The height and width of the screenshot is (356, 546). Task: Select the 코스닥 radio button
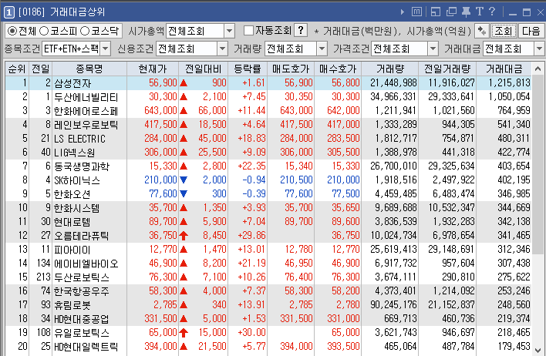pos(85,31)
